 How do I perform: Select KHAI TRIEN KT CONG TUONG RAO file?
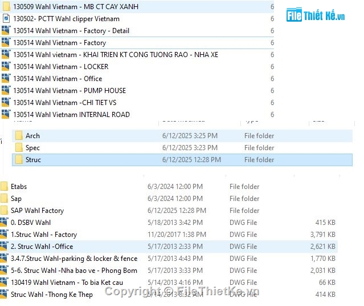[115, 55]
